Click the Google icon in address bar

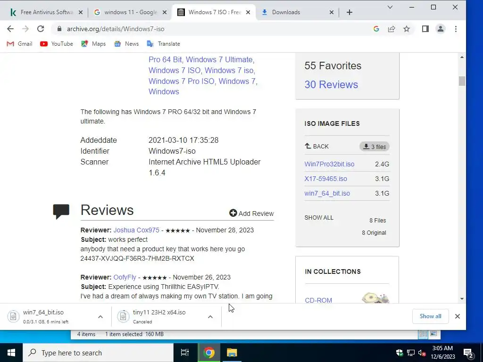[x=376, y=29]
